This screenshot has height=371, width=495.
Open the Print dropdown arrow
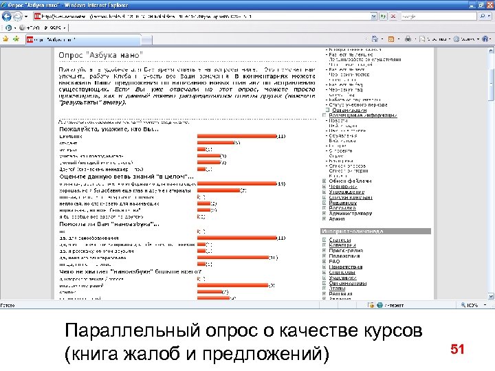pyautogui.click(x=415, y=39)
